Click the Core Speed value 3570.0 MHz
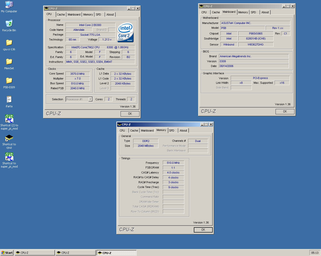The height and width of the screenshot is (256, 321). 77,74
